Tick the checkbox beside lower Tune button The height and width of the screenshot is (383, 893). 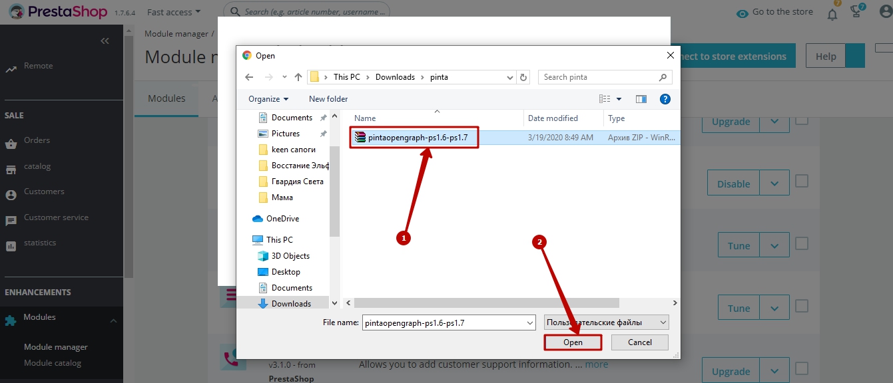click(802, 306)
